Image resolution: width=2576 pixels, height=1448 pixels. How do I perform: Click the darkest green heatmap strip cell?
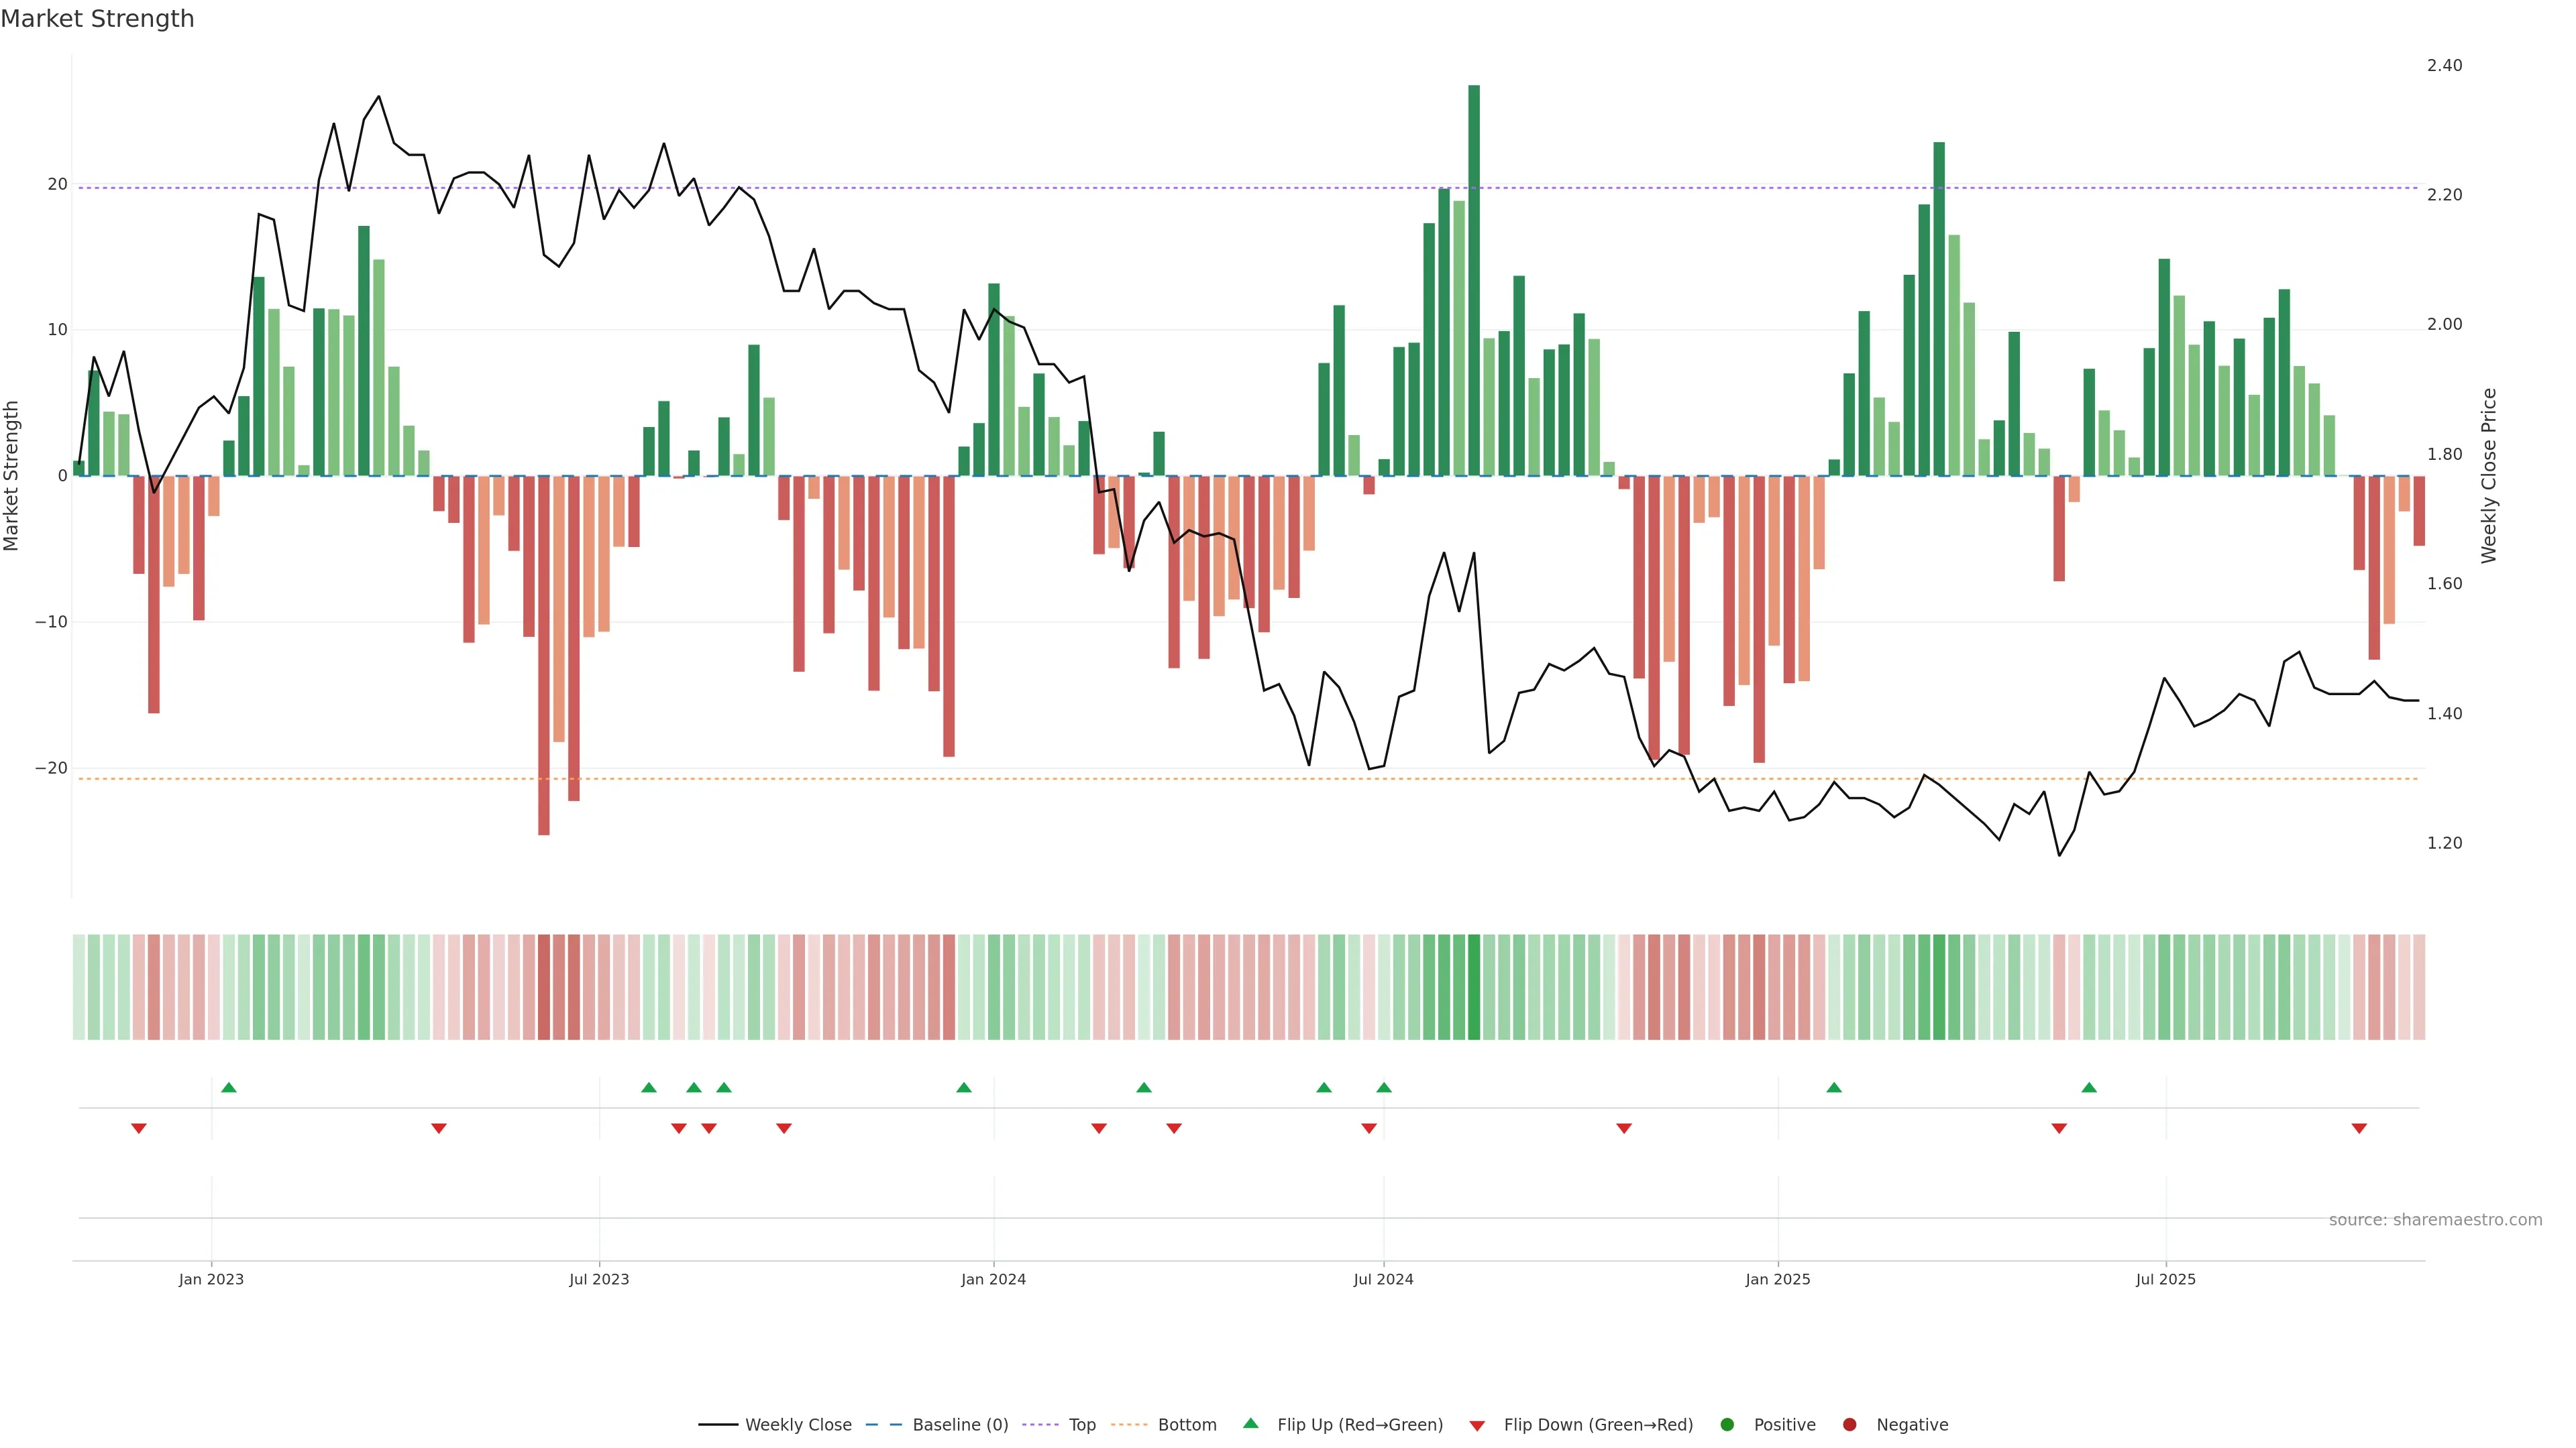tap(1474, 987)
